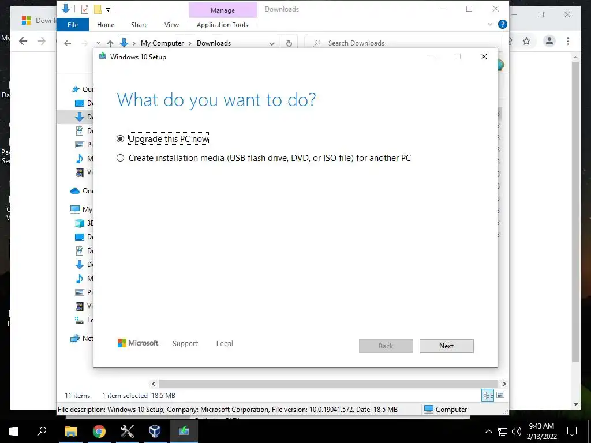591x443 pixels.
Task: Select OneDrive cloud icon in navigation pane
Action: (x=75, y=190)
